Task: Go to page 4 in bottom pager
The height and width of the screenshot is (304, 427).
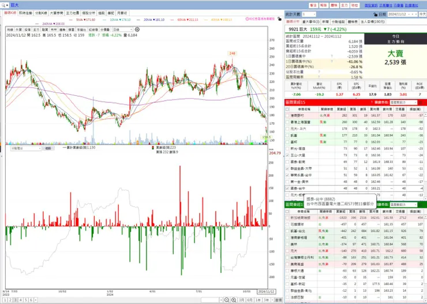Action: [20, 300]
